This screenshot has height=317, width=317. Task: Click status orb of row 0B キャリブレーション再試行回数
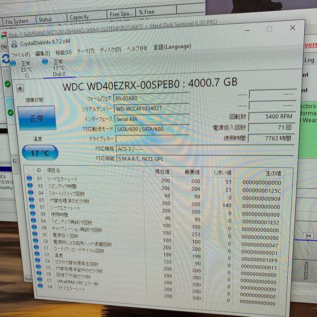click(34, 227)
